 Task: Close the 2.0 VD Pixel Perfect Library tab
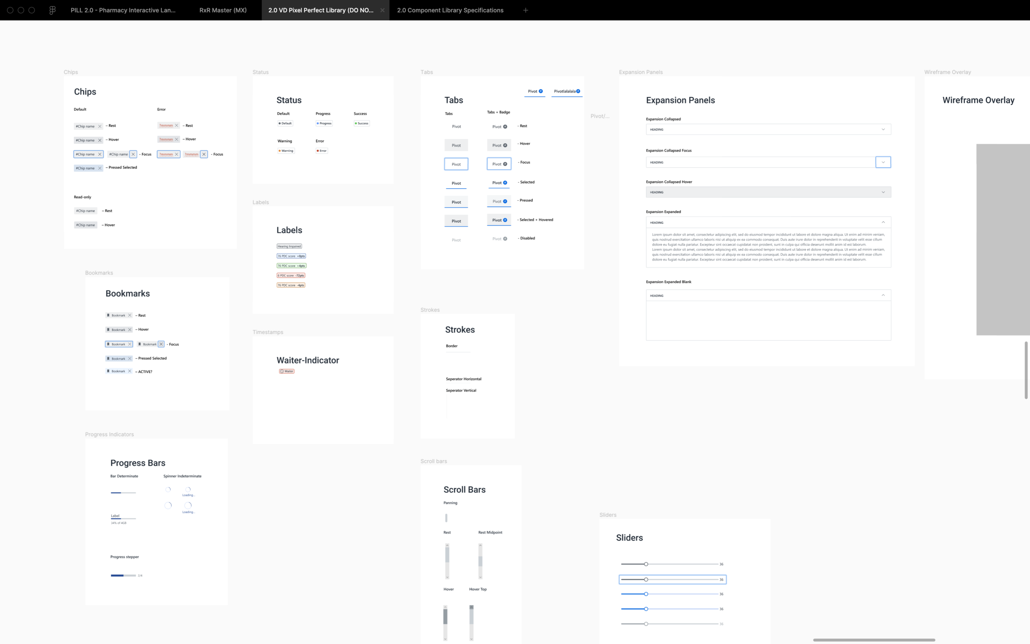(382, 10)
